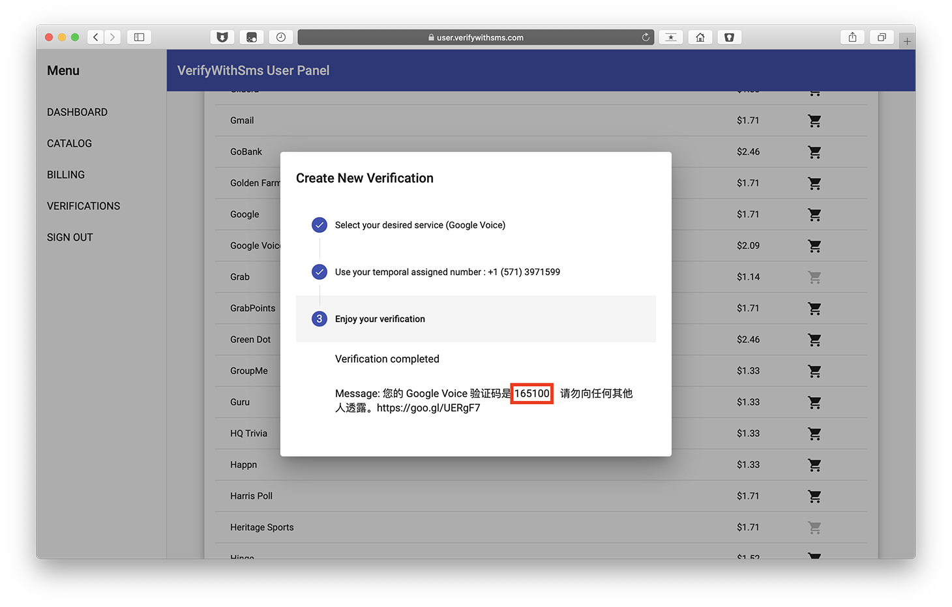Add Gmail to cart
This screenshot has width=952, height=607.
tap(814, 121)
